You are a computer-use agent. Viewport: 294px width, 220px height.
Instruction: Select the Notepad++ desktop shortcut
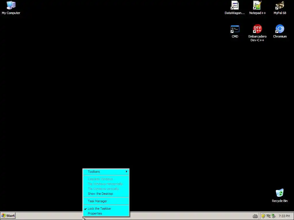coord(257,8)
